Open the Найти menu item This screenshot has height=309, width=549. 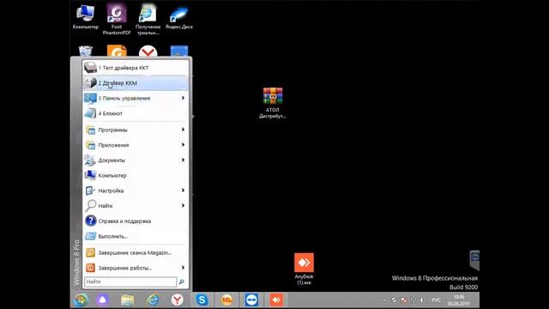pos(136,206)
